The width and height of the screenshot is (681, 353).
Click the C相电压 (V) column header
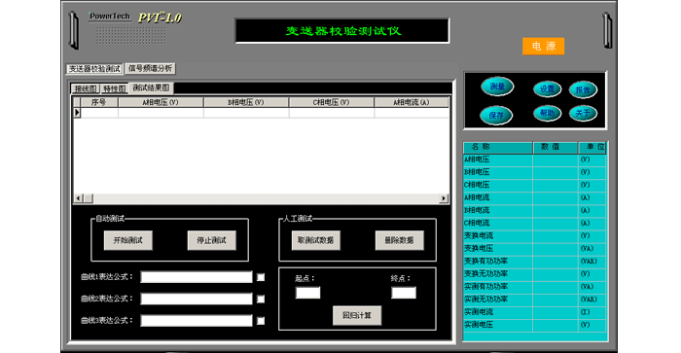click(x=331, y=102)
